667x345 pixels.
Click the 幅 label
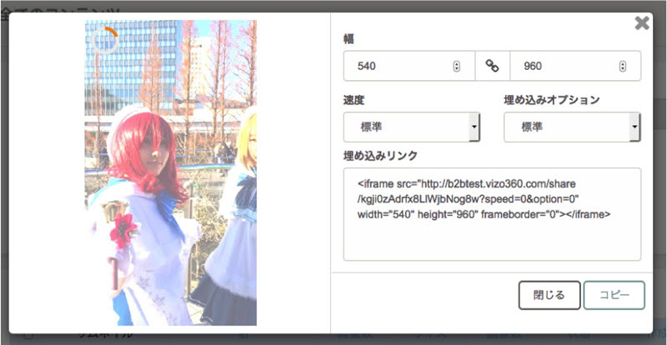click(x=349, y=38)
